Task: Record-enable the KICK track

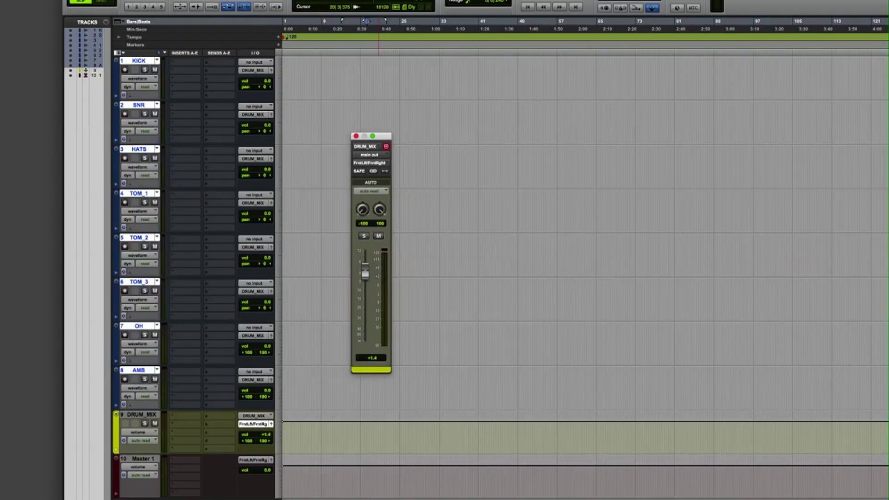Action: 125,69
